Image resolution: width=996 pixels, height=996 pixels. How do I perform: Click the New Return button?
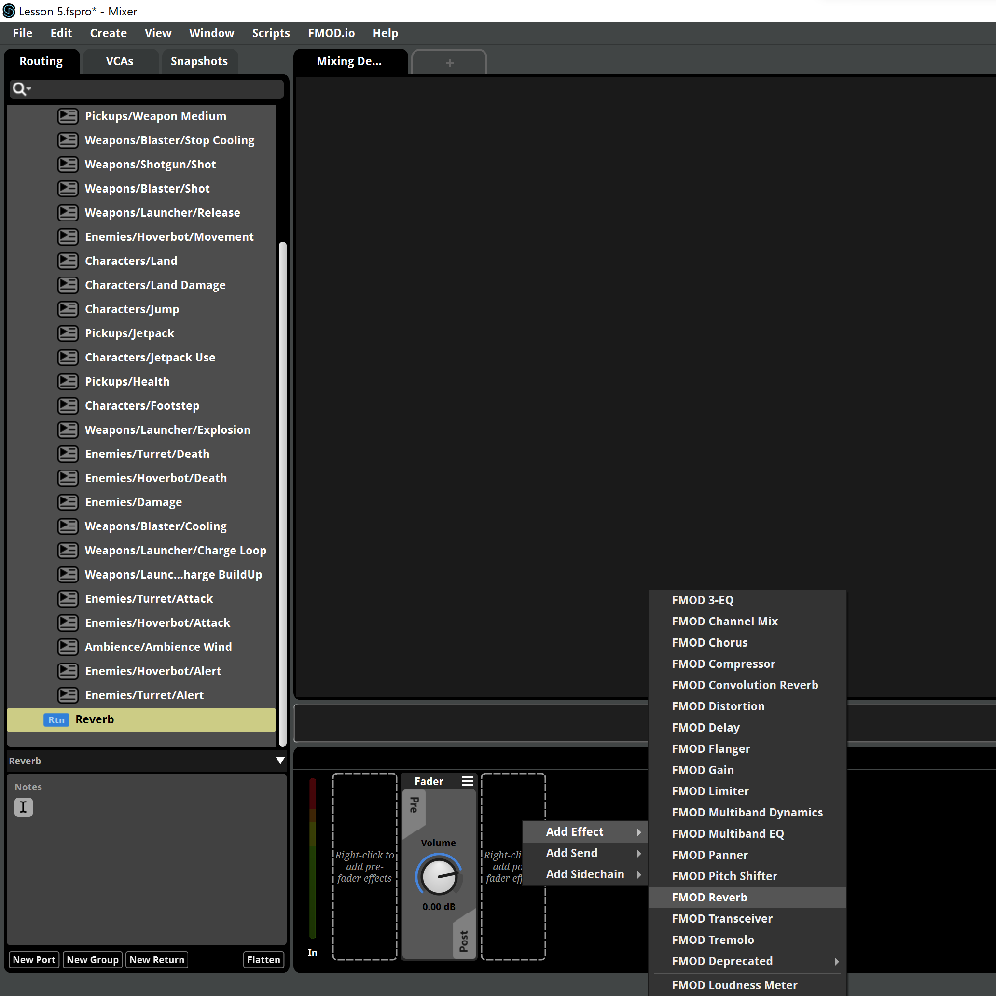[x=157, y=960]
